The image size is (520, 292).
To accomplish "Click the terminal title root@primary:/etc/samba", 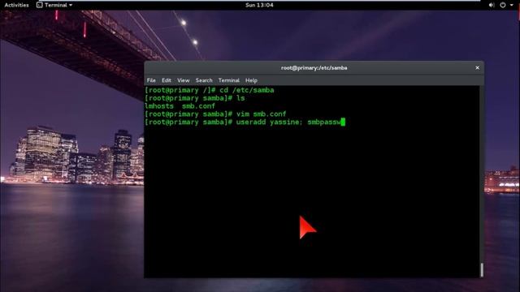I will coord(314,68).
